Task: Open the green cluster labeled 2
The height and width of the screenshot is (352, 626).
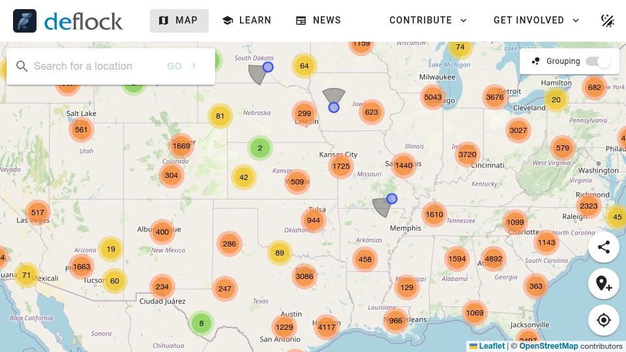Action: tap(260, 148)
